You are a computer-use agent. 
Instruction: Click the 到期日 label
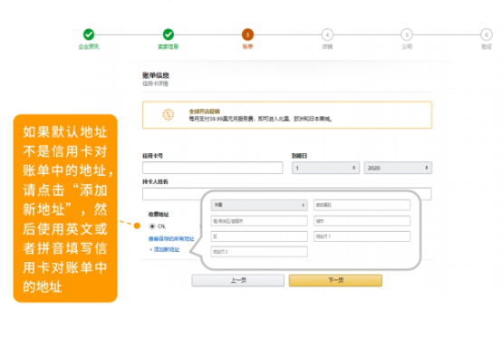coord(299,156)
